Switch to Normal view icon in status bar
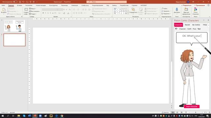The width and height of the screenshot is (211, 118). 173,112
